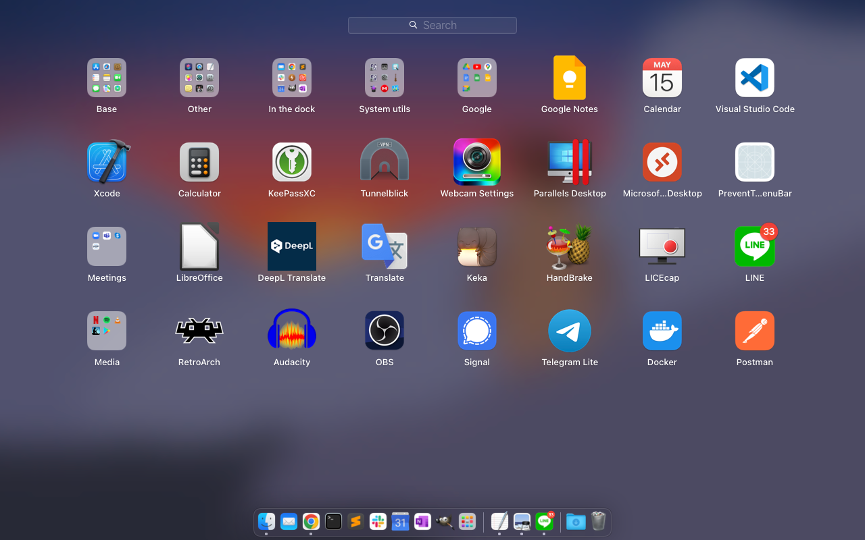Launch Tunnelblick VPN app
Screen dimensions: 865x540
pos(385,161)
